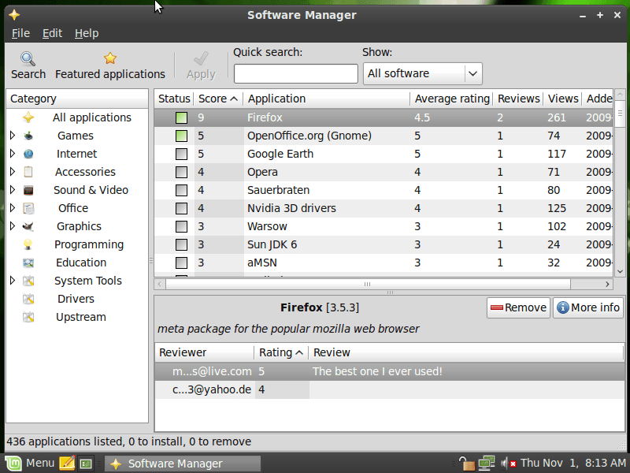Click the lock tray icon
630x473 pixels.
pos(466,464)
